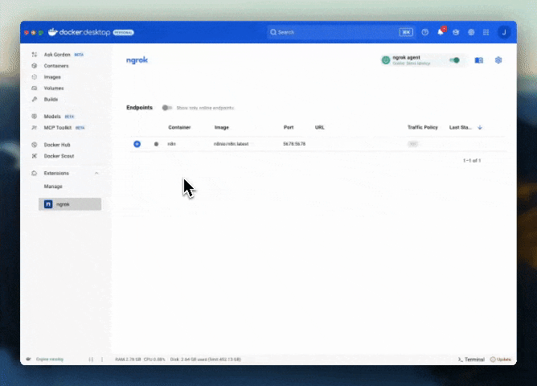Viewport: 537px width, 386px height.
Task: Sort by Last Started column arrow
Action: [480, 127]
